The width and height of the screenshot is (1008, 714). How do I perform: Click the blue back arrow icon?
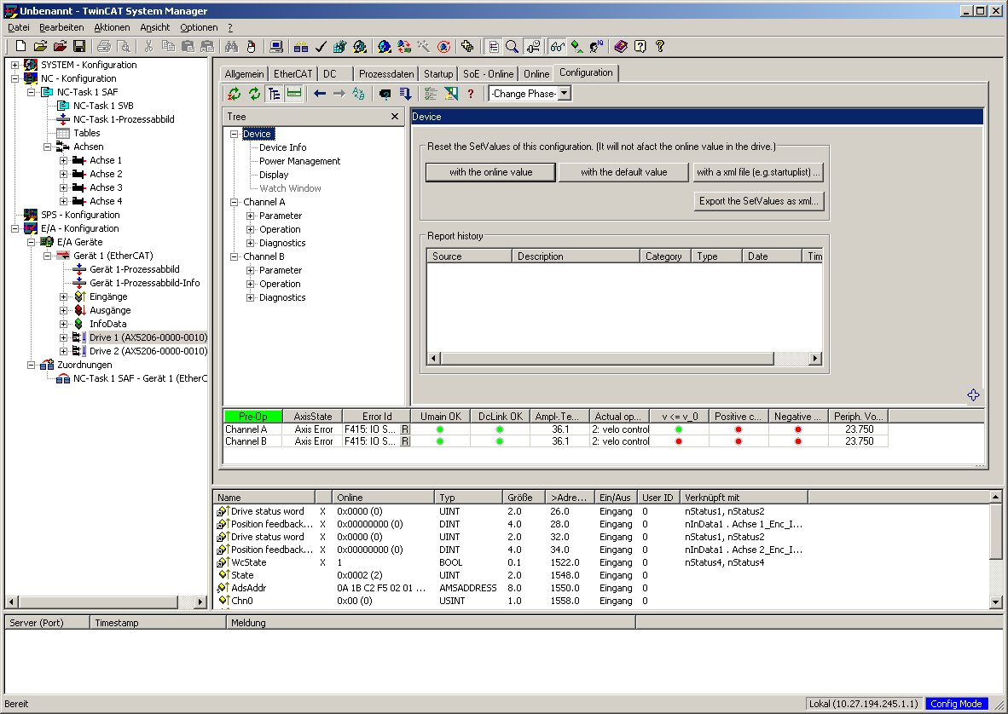[x=320, y=94]
